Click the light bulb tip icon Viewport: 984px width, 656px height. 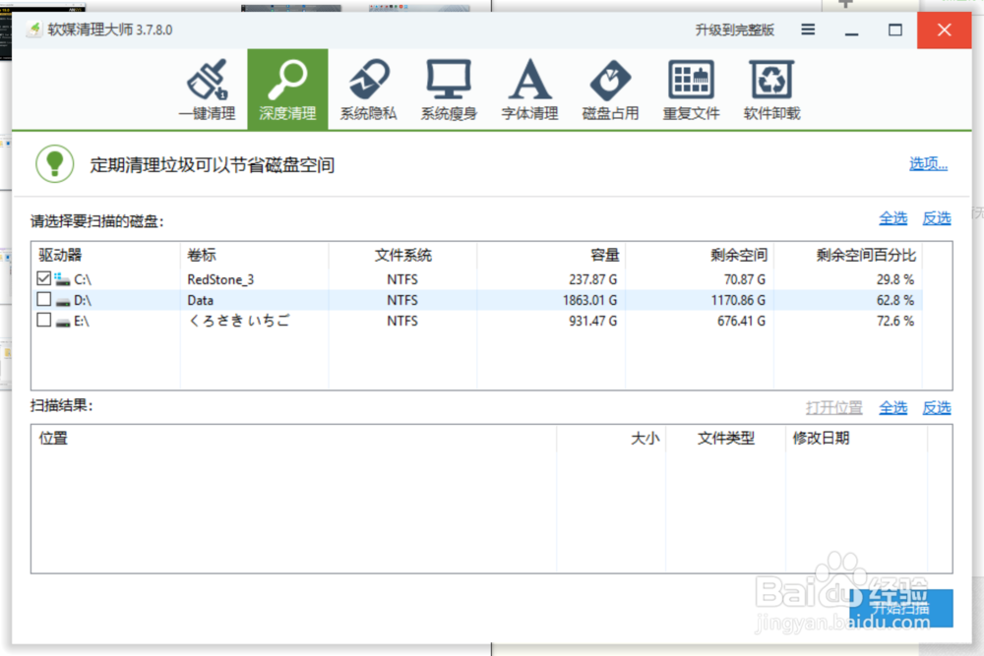[54, 163]
